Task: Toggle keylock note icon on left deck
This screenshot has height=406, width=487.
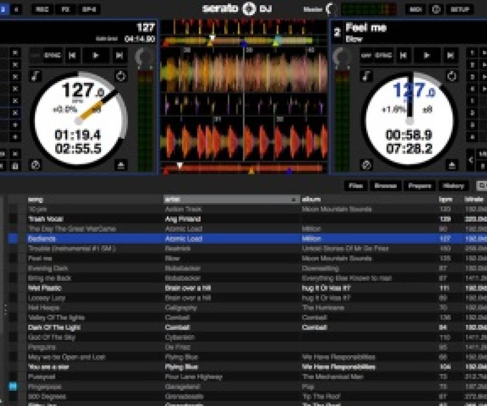Action: [35, 76]
